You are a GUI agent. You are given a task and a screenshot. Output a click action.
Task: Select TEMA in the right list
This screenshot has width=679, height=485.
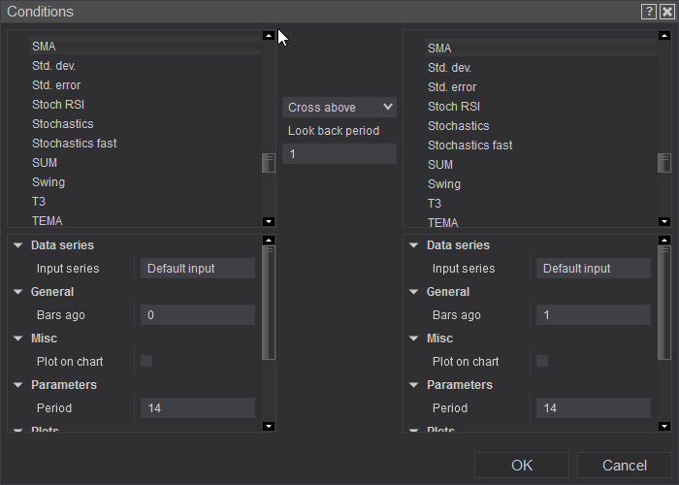click(x=443, y=222)
